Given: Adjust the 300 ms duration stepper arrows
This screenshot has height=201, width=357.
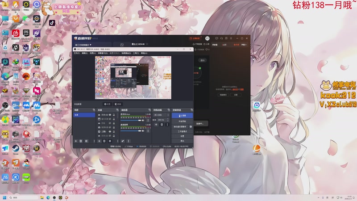Looking at the screenshot, I should click(168, 120).
